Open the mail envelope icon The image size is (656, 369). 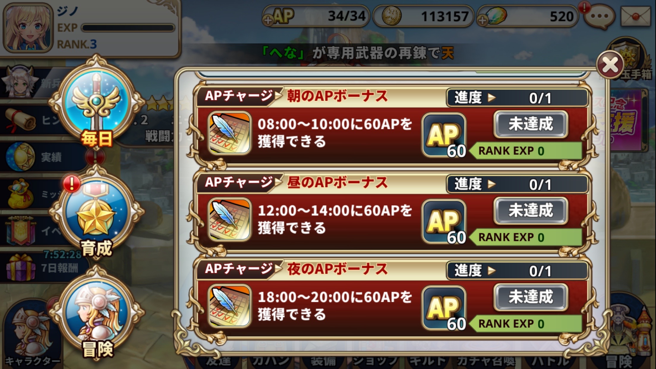(635, 17)
